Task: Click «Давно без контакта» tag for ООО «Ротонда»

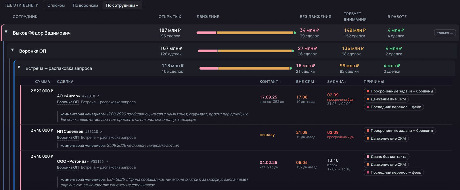Action: click(386, 157)
